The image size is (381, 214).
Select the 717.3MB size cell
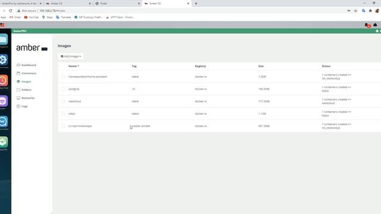click(264, 102)
